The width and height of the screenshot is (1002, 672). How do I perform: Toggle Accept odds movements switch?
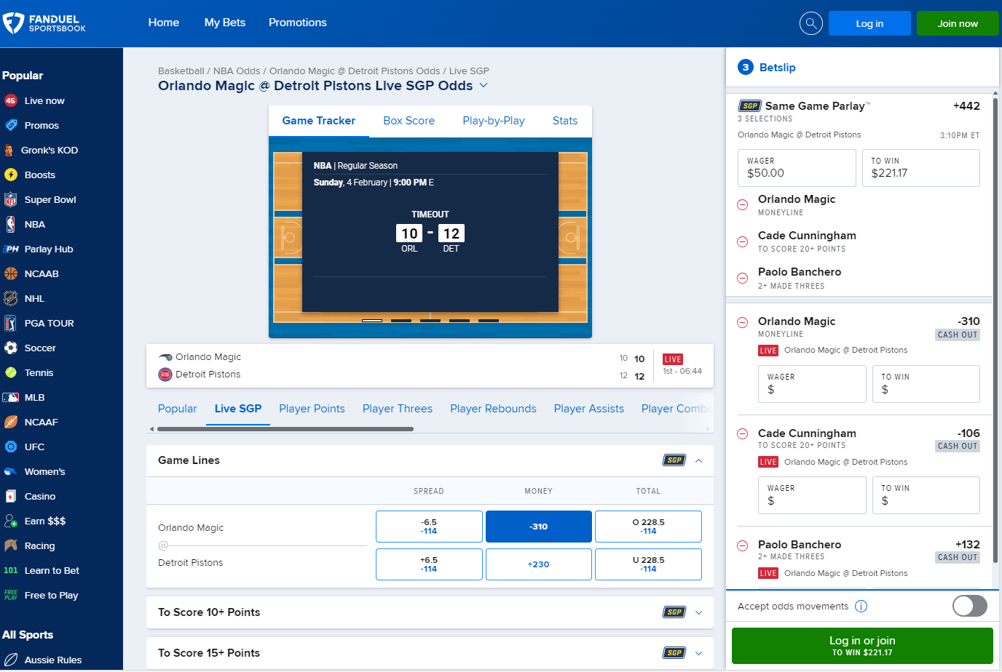pos(970,606)
